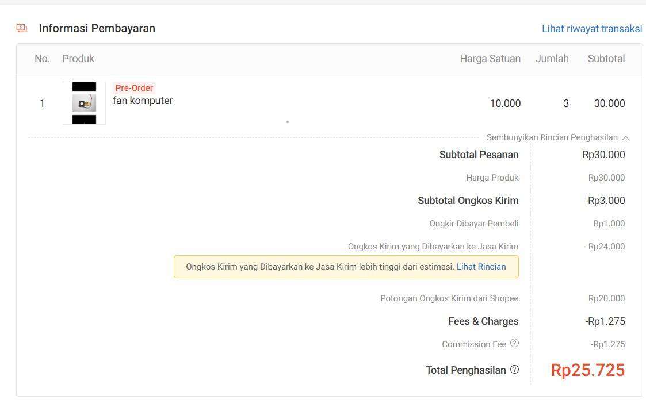Click the Pre-Order label

tap(134, 87)
